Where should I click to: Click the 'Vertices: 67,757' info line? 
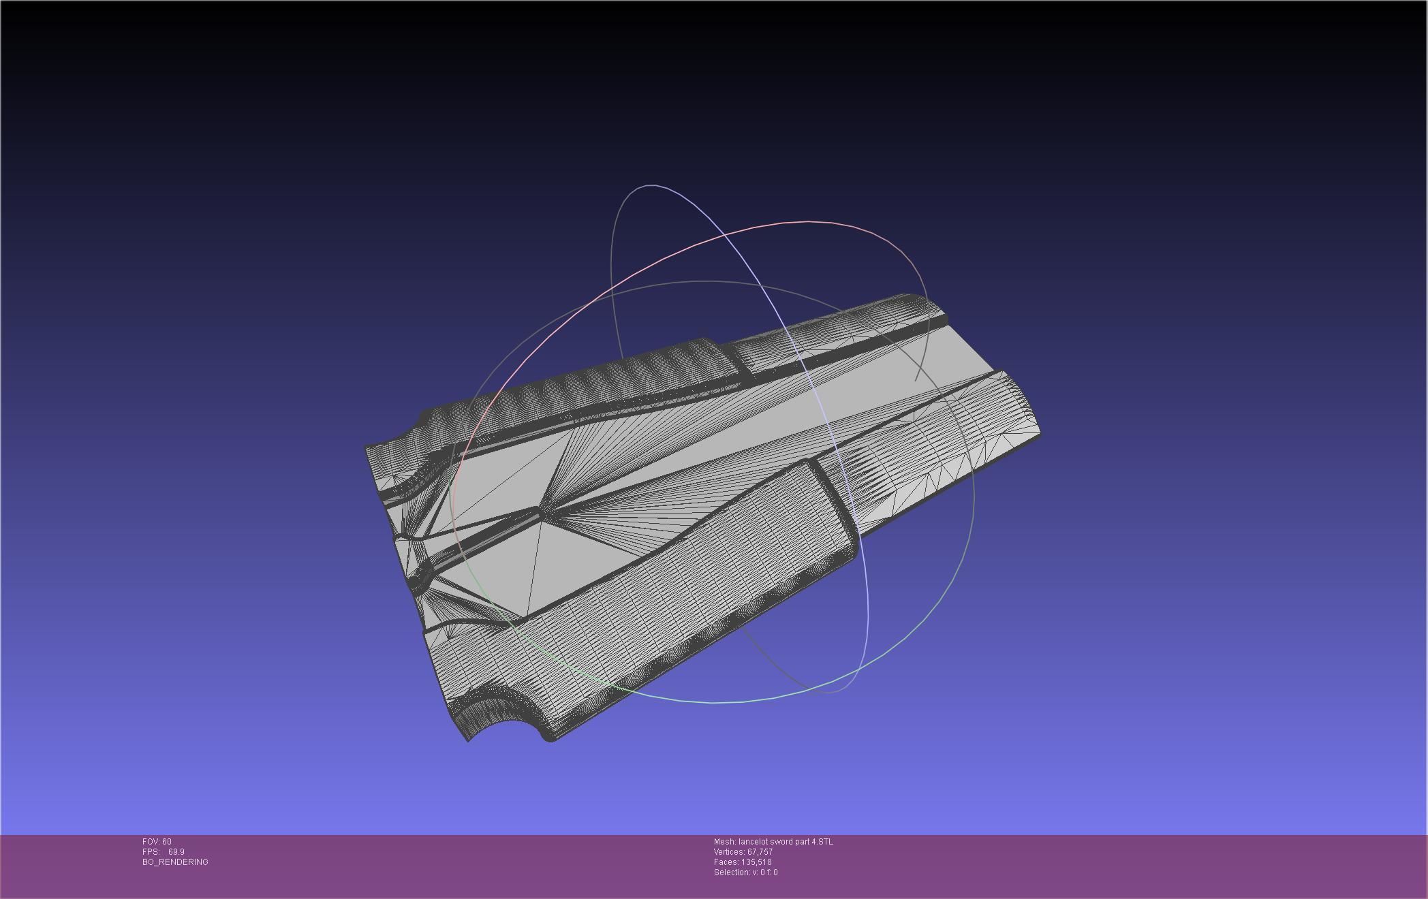(743, 852)
